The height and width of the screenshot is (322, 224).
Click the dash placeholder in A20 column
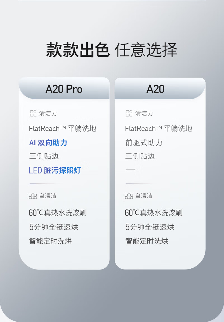130,170
